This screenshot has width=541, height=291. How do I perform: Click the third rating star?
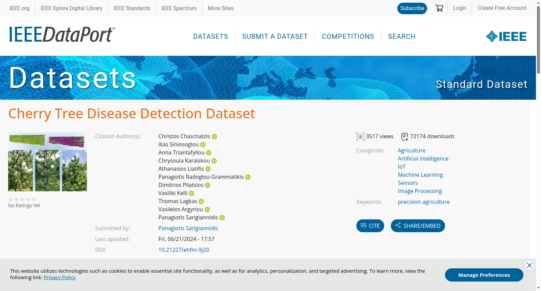[x=22, y=199]
